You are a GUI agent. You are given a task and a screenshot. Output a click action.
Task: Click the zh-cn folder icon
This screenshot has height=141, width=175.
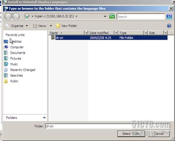click(53, 38)
